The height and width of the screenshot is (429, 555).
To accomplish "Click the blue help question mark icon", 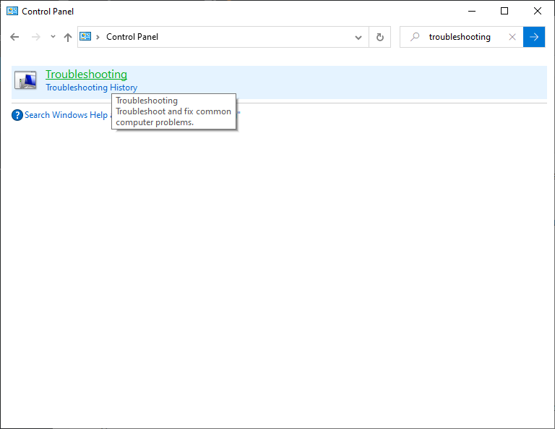I will (17, 115).
